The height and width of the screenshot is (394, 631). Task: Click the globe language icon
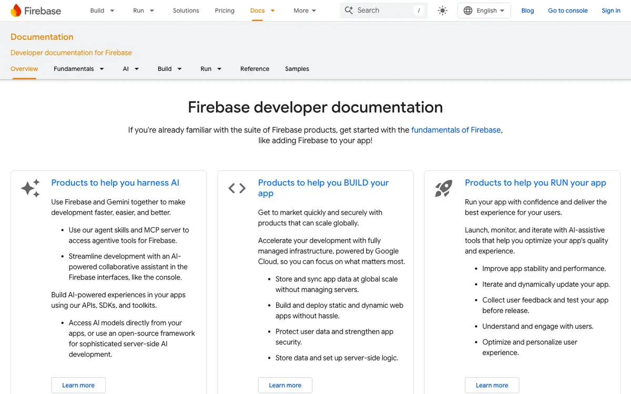pos(468,11)
